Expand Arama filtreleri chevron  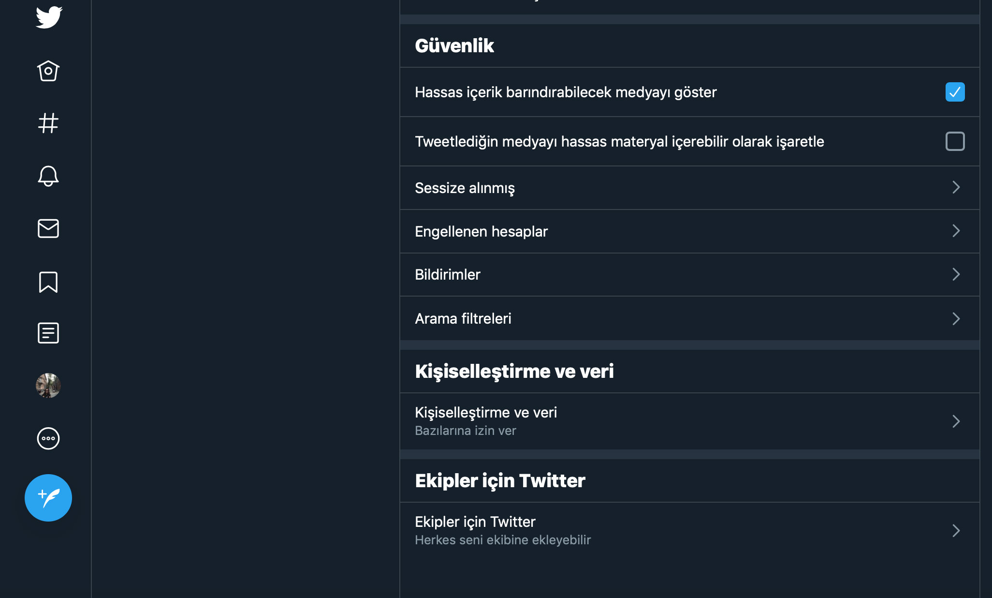(x=956, y=318)
